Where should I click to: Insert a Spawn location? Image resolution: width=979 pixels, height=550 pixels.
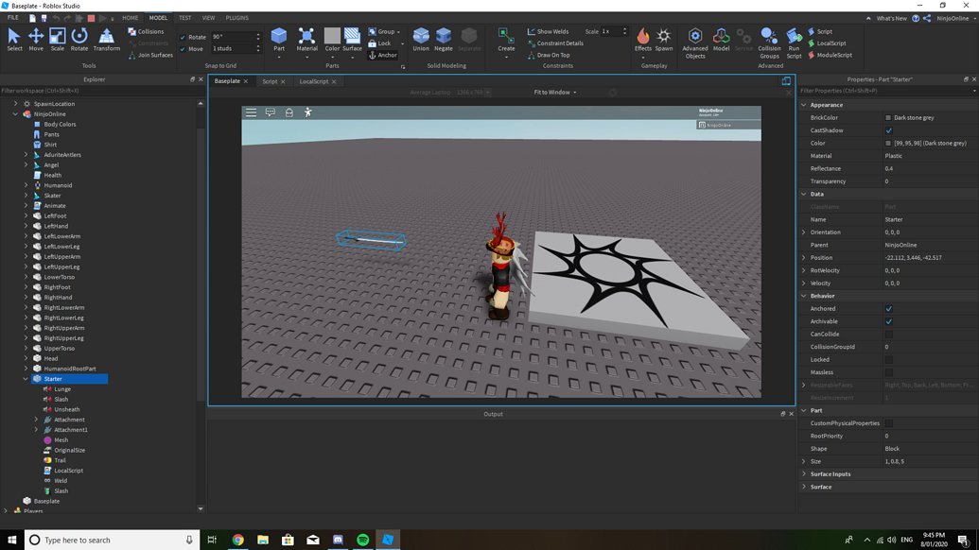[x=664, y=40]
